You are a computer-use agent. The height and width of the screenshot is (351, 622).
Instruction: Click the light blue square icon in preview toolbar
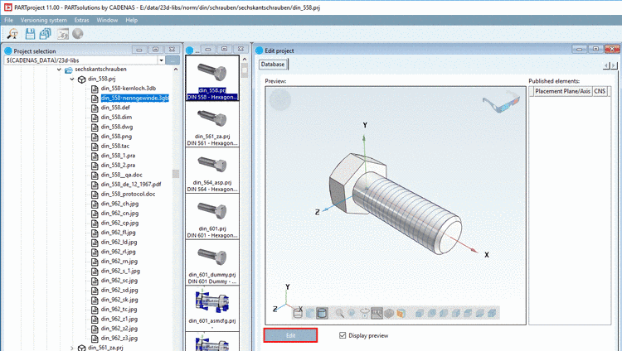[x=310, y=314]
